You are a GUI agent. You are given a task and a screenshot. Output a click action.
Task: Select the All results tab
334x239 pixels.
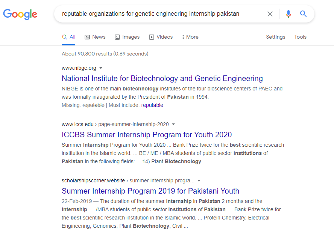[68, 37]
